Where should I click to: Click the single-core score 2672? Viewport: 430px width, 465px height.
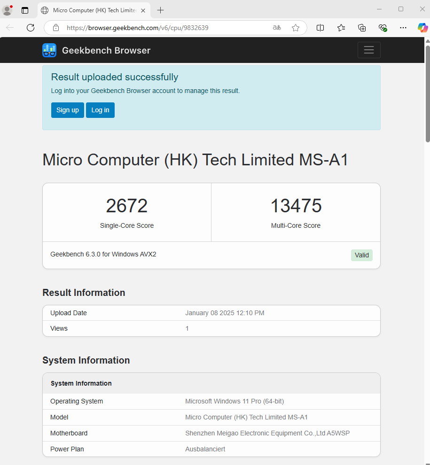click(x=127, y=206)
